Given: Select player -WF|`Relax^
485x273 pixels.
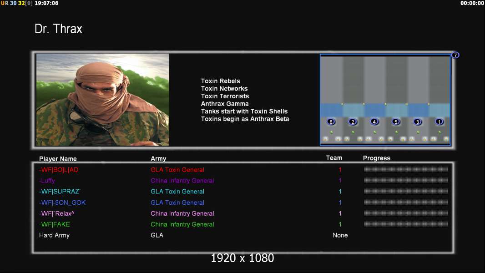Looking at the screenshot, I should click(x=56, y=213).
